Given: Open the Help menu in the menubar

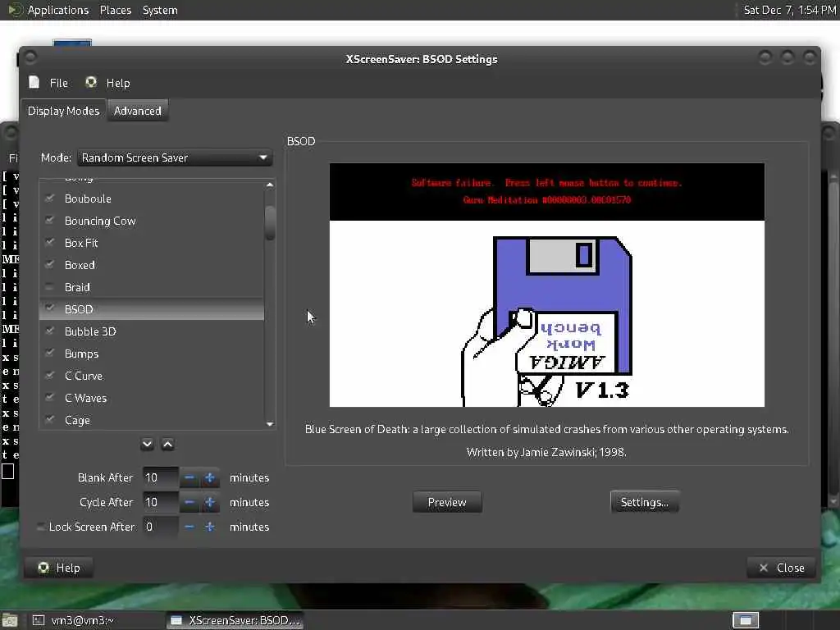Looking at the screenshot, I should [118, 83].
